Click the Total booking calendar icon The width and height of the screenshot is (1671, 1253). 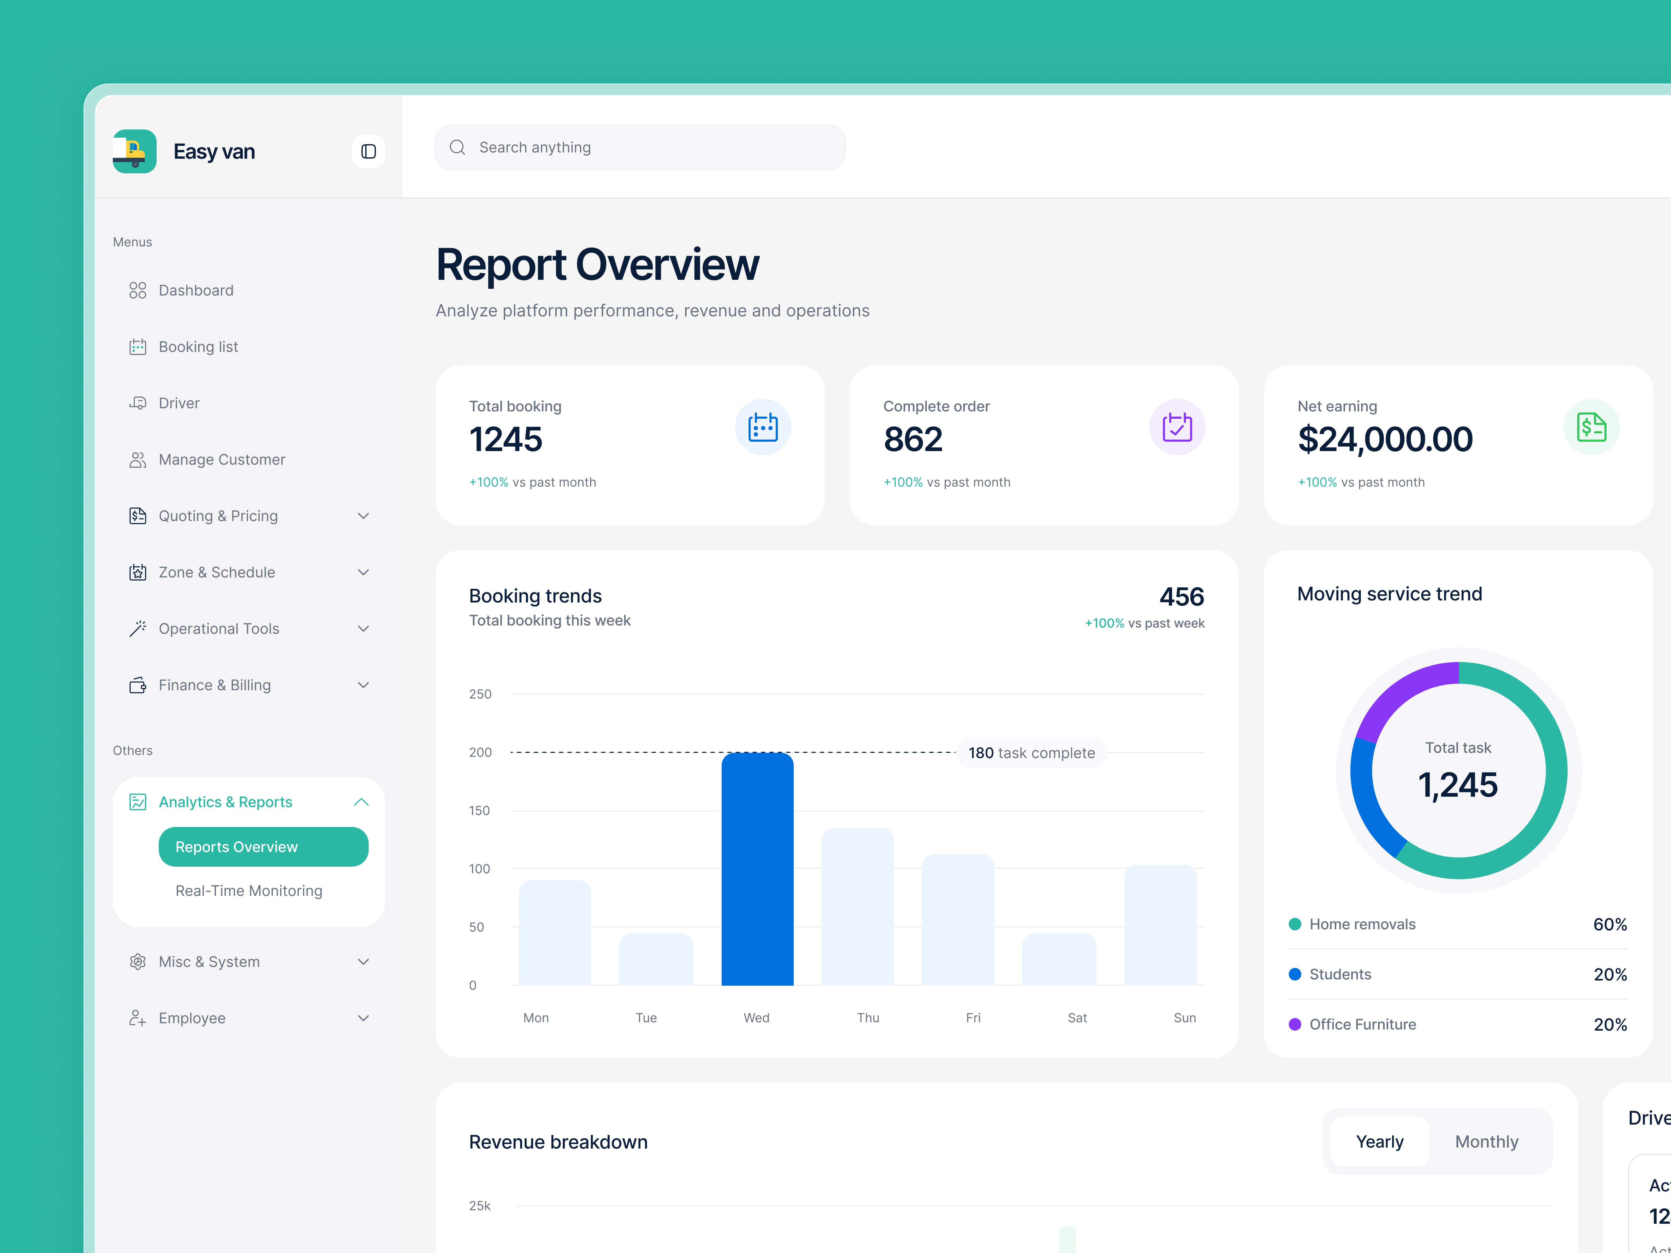pos(763,428)
